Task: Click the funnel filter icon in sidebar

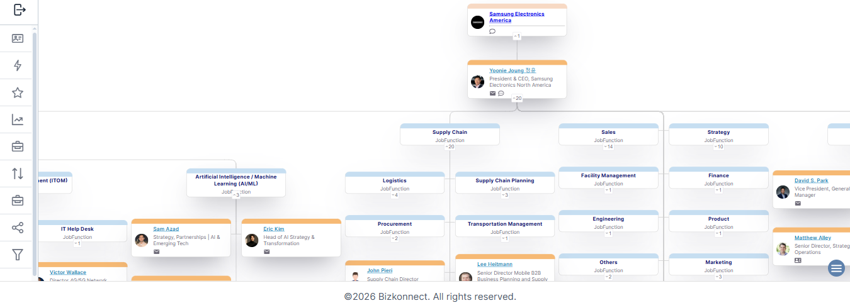Action: tap(18, 255)
